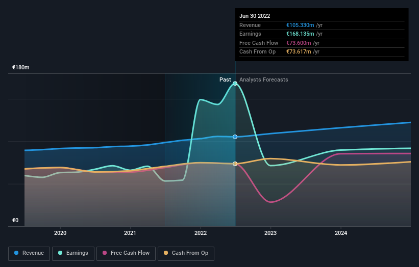Click the 2024 x-axis label

click(x=341, y=233)
